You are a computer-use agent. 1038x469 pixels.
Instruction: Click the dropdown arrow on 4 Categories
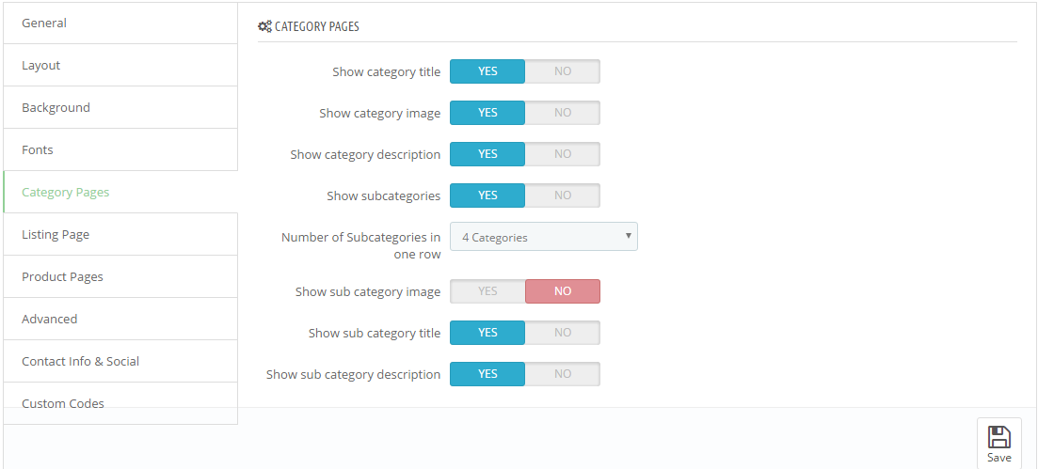629,236
